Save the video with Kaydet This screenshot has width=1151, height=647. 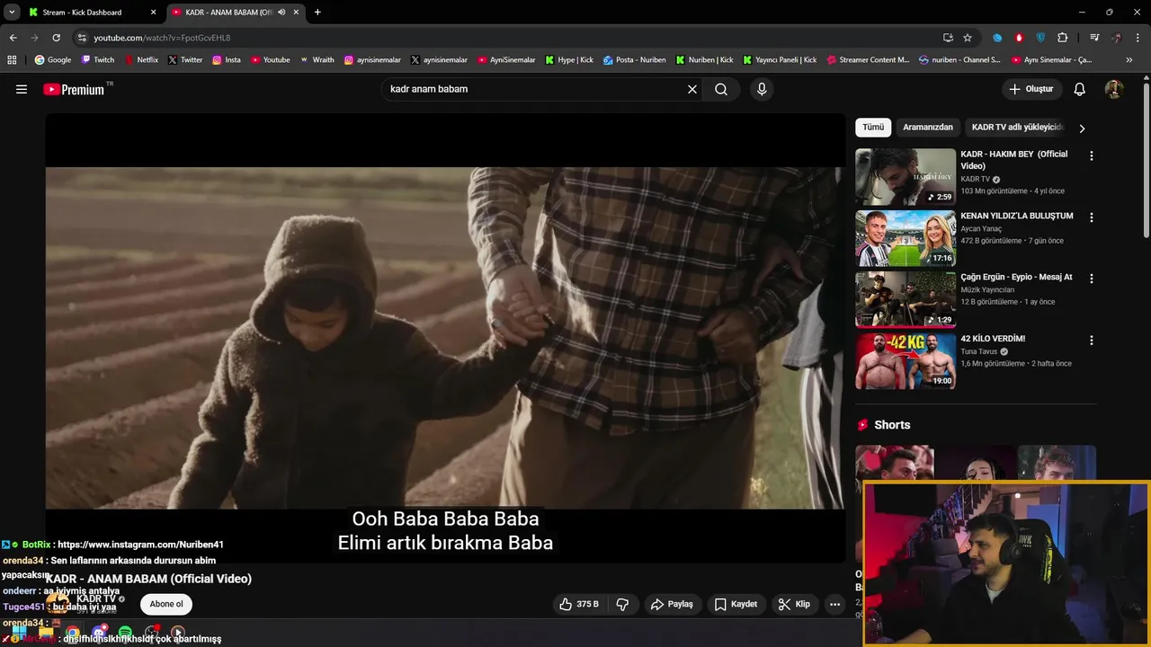tap(736, 604)
